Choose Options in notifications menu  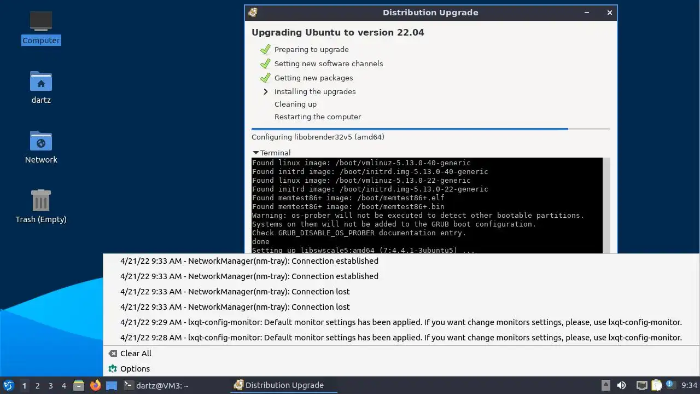[401, 369]
